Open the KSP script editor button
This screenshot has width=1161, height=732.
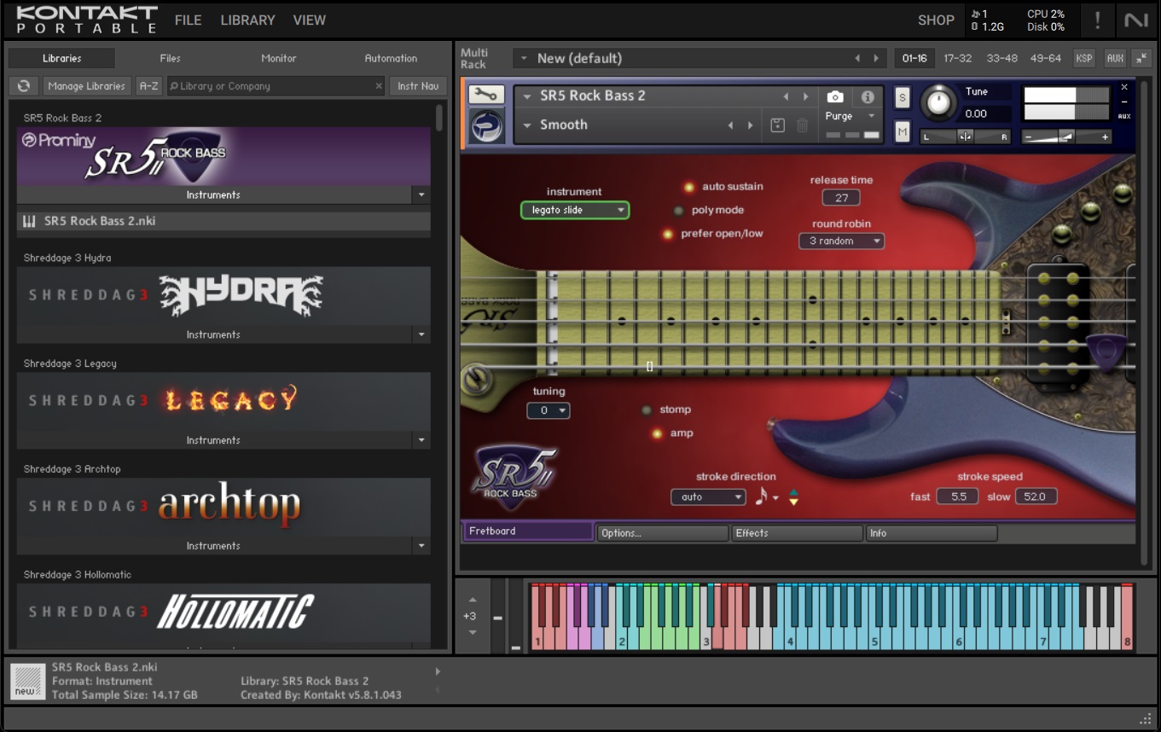coord(1084,58)
